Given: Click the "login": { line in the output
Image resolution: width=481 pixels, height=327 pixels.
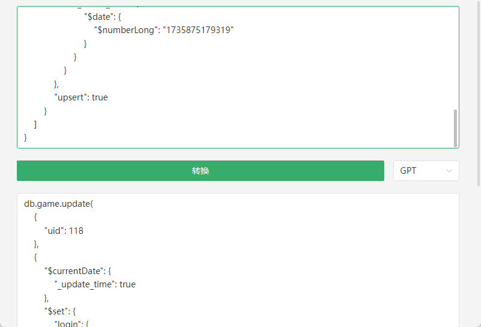Looking at the screenshot, I should coord(72,323).
